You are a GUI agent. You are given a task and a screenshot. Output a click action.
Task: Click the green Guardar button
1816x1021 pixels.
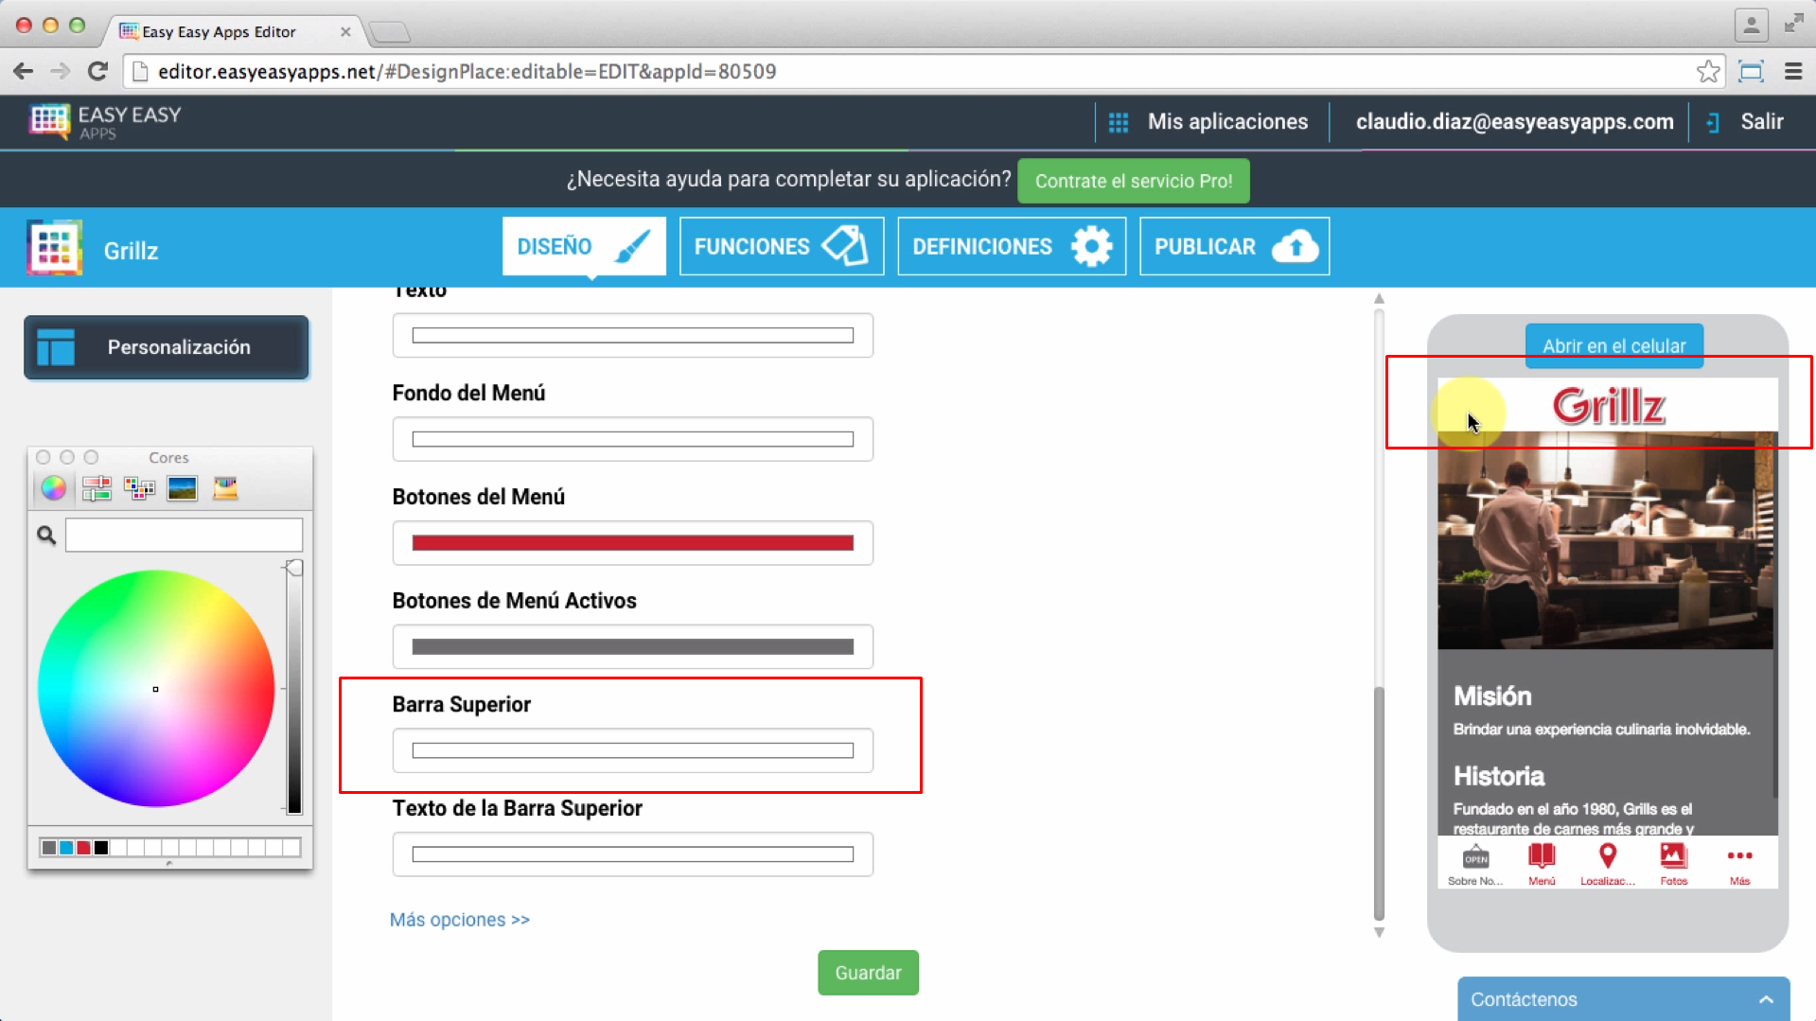868,973
